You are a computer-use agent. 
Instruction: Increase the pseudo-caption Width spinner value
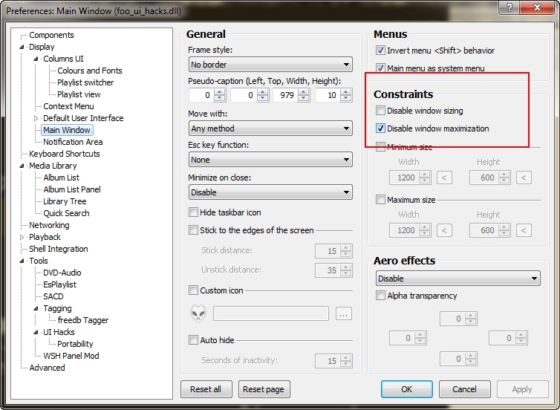[x=305, y=91]
